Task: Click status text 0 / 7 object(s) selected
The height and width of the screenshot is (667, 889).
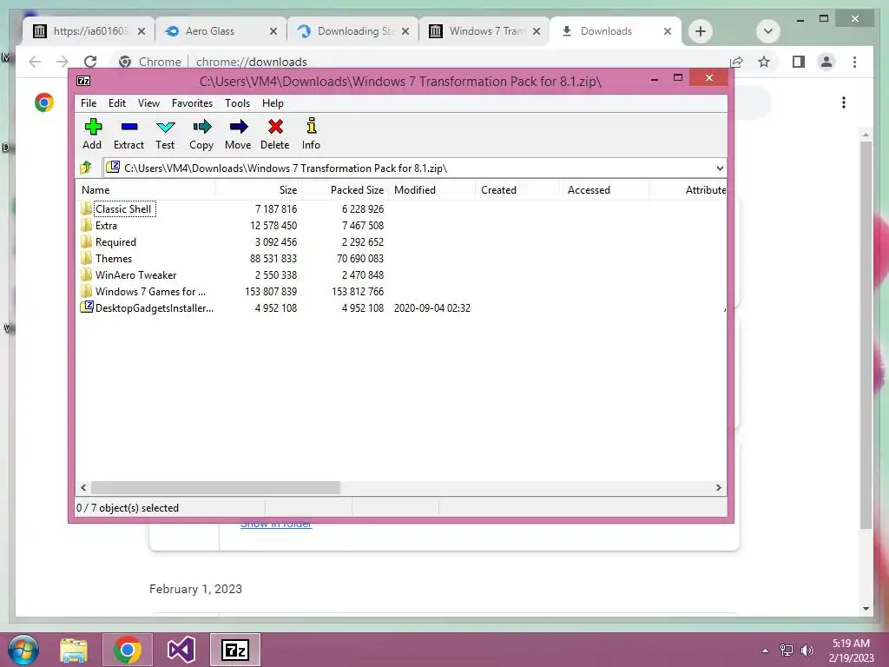Action: pyautogui.click(x=128, y=508)
